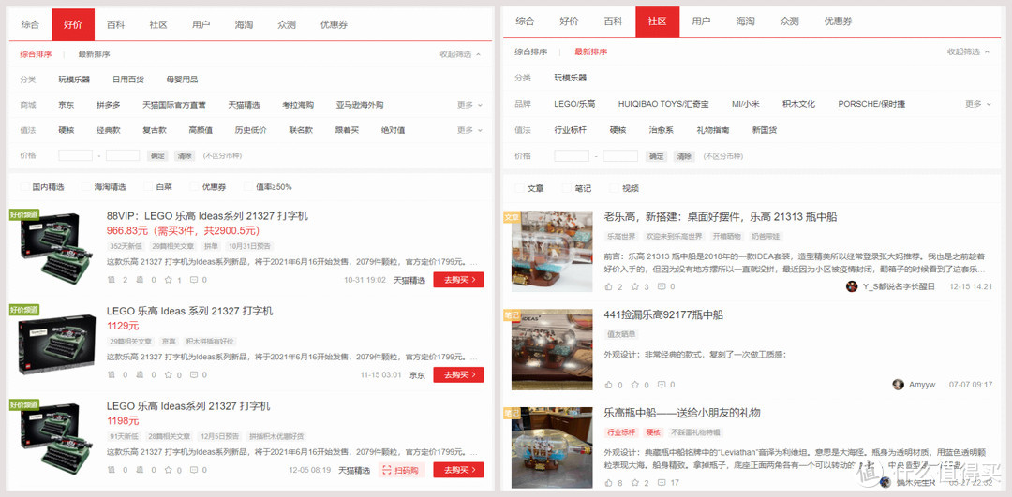The image size is (1012, 497).
Task: Sort by 最新排序 in the left panel
Action: tap(95, 54)
